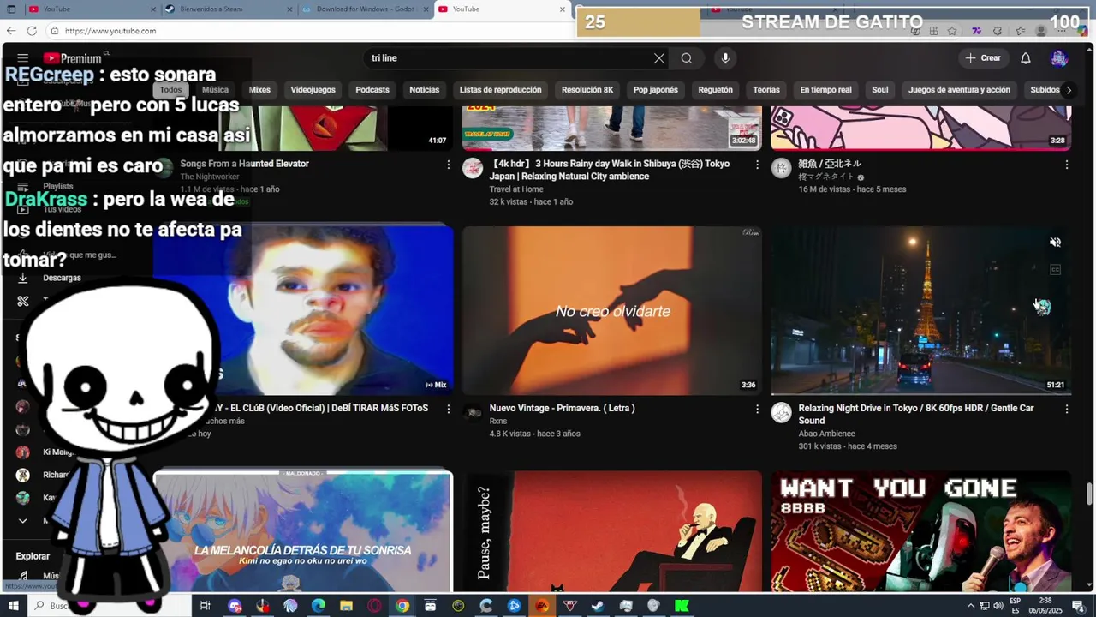Open the Travel at Home channel avatar

point(473,168)
